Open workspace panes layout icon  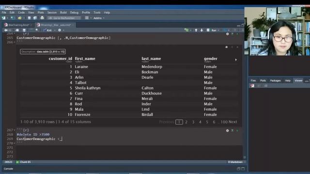[87, 18]
